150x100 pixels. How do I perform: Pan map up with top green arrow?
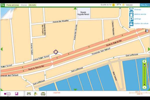coord(75,9)
